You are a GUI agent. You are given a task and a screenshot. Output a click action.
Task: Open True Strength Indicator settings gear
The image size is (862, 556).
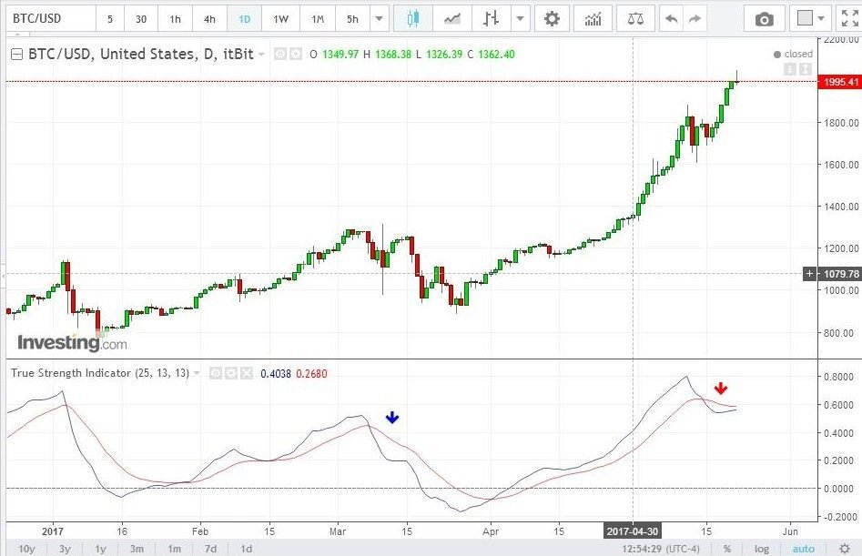point(231,374)
